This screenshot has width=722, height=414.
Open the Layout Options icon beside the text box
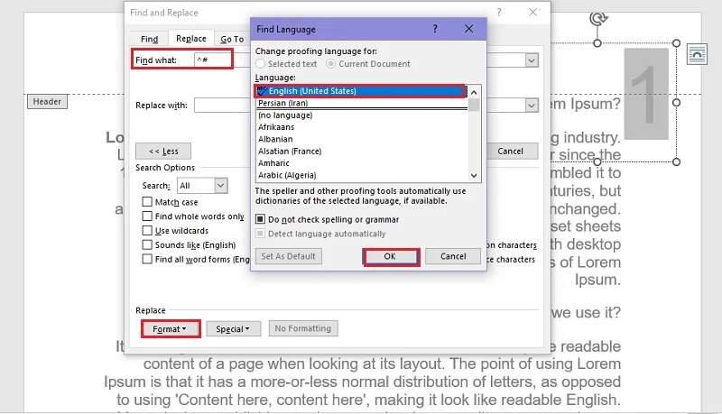tap(697, 54)
